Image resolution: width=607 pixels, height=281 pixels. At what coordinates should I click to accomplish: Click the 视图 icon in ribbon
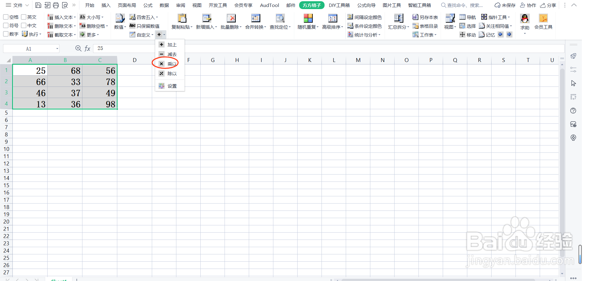coord(450,18)
